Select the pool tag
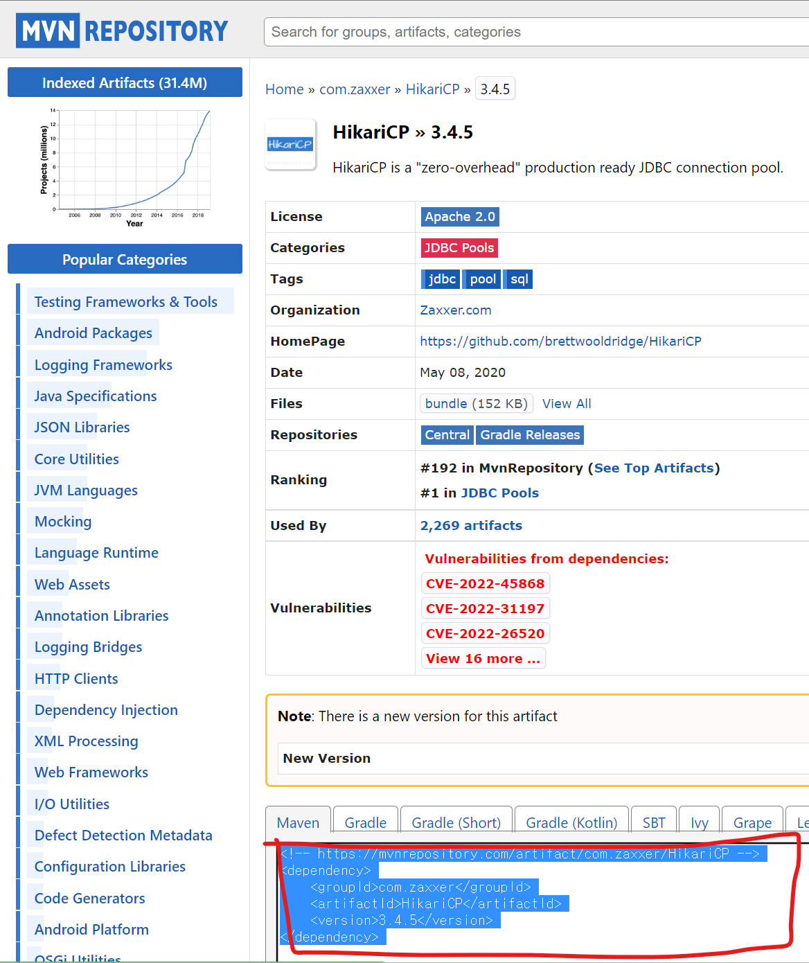 coord(482,279)
